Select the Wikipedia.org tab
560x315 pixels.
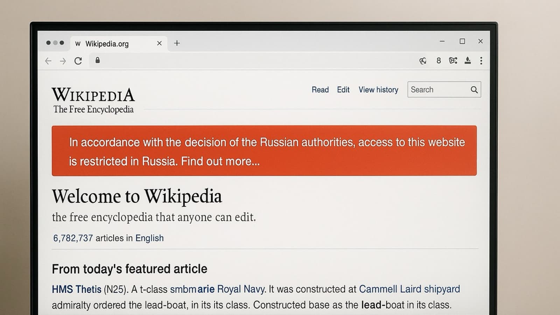pos(107,44)
